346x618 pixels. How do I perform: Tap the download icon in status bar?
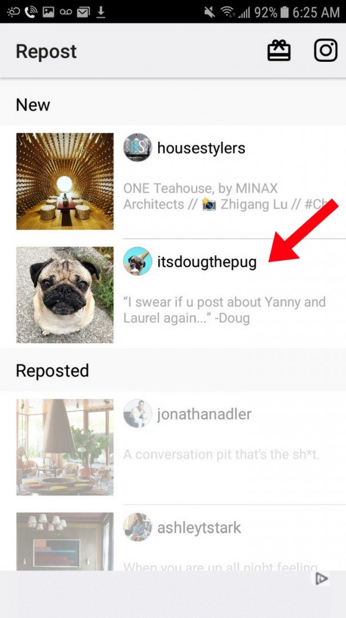101,12
